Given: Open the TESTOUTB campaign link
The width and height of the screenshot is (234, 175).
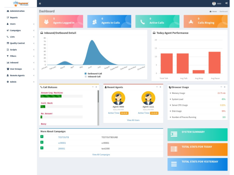Looking at the screenshot, I should point(63,137).
